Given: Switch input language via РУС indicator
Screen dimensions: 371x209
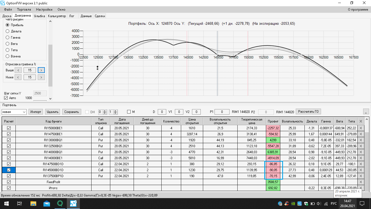Looking at the screenshot, I should [334, 204].
